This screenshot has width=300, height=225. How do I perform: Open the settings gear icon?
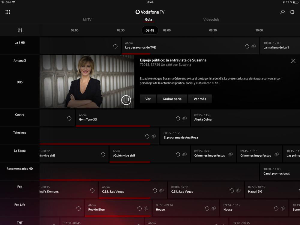[x=292, y=12]
